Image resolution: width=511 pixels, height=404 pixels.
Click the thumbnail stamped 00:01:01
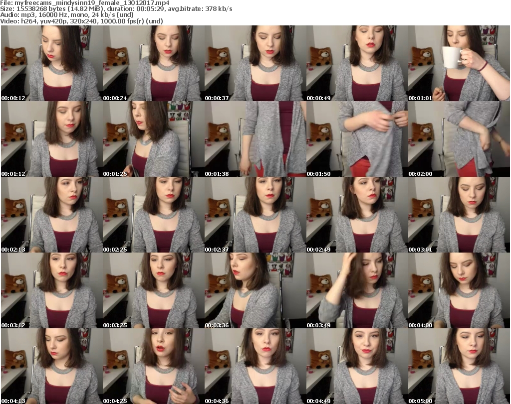click(x=459, y=63)
